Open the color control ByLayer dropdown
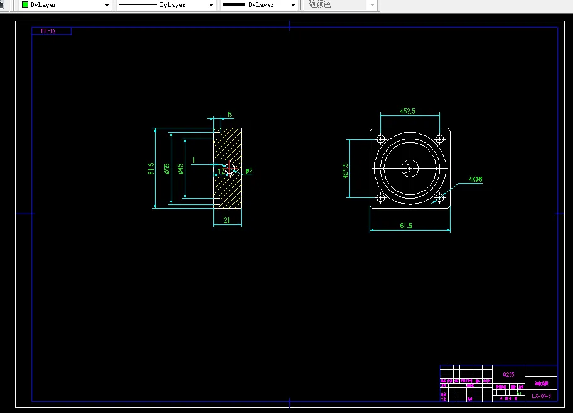The height and width of the screenshot is (413, 573). pyautogui.click(x=65, y=5)
